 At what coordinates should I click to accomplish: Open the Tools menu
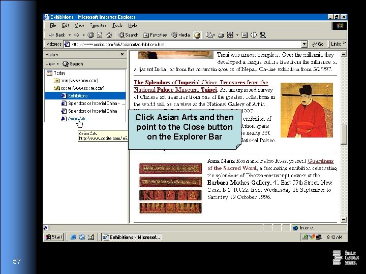pyautogui.click(x=117, y=25)
